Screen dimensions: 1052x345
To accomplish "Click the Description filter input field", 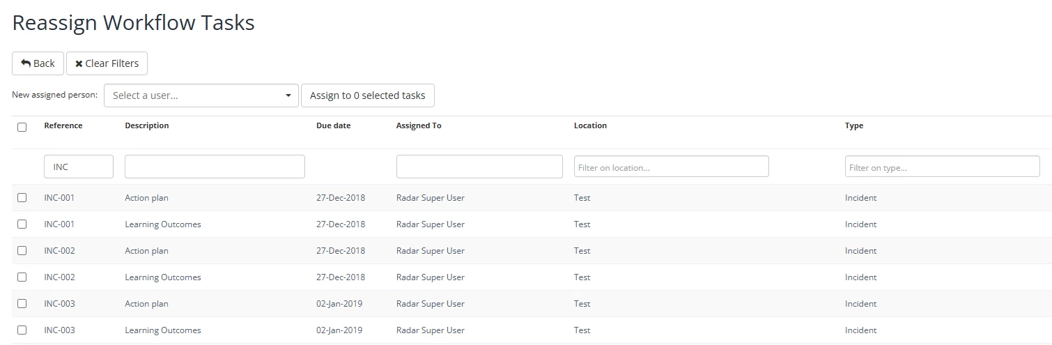I will 215,167.
